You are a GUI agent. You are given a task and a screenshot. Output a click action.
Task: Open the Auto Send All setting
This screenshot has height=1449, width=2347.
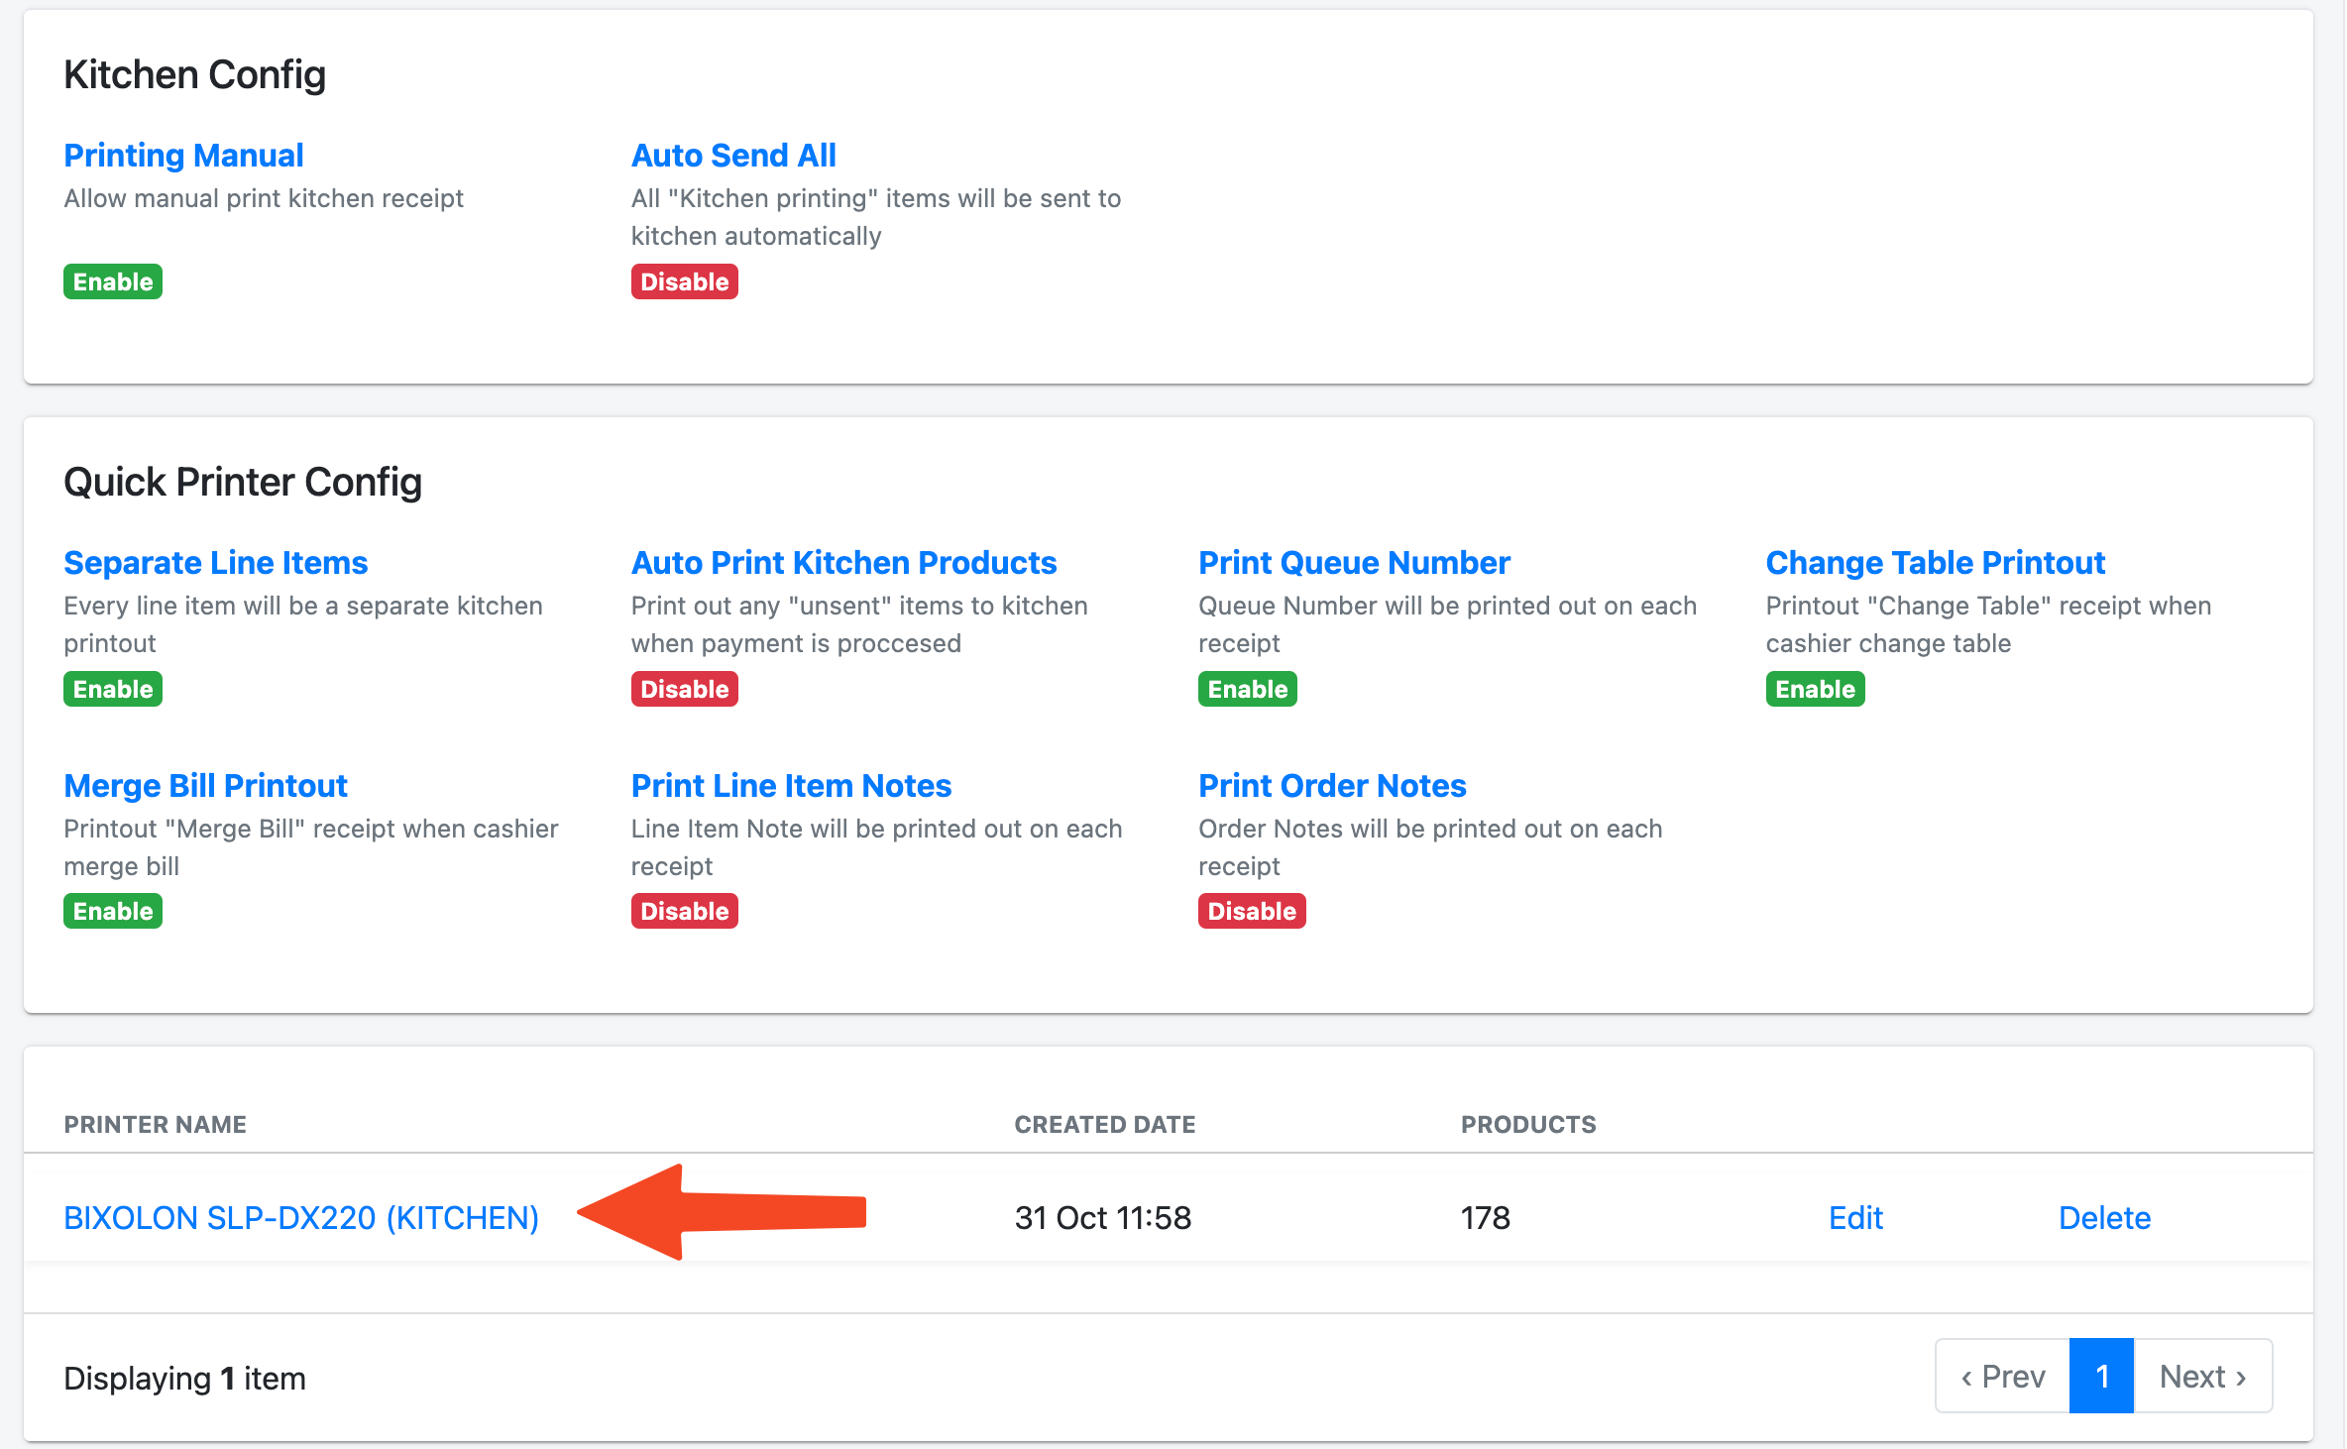pos(733,156)
